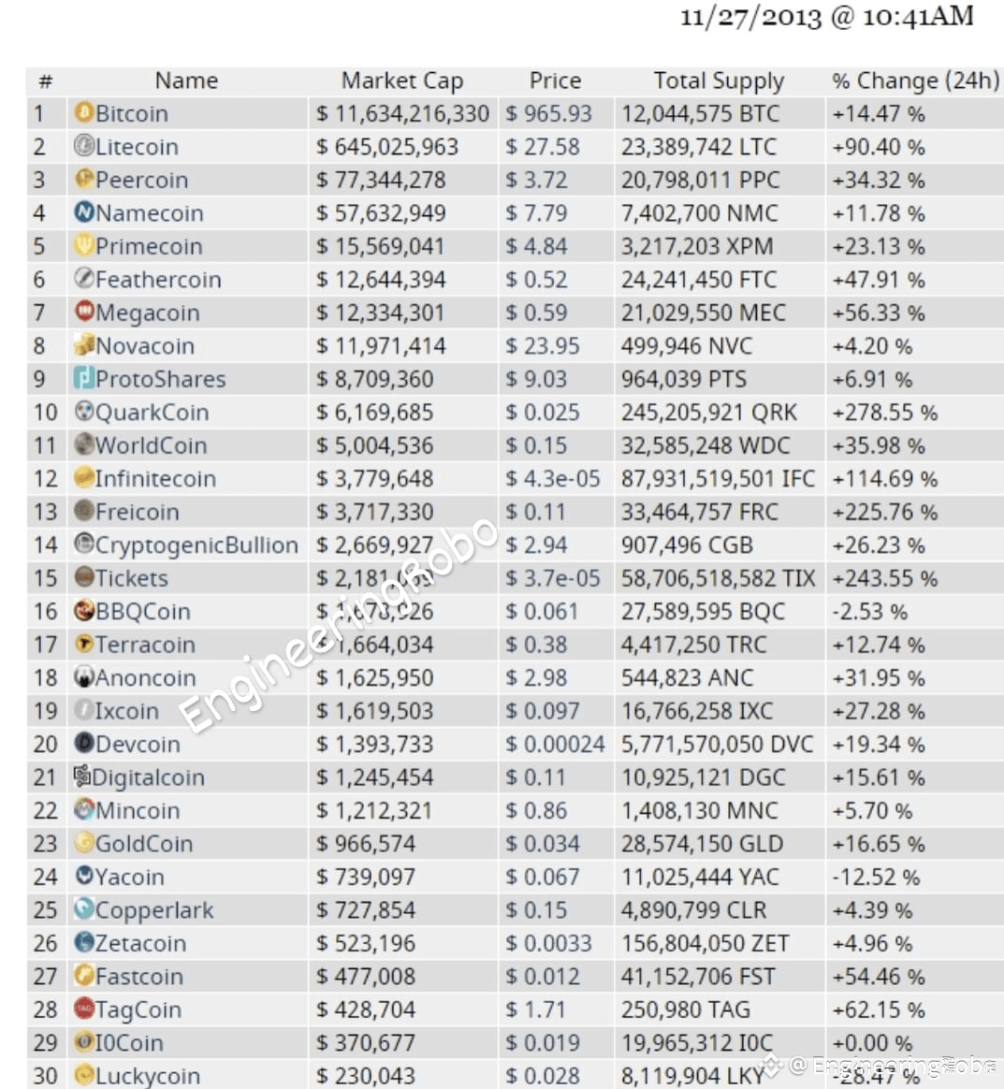Open the Litecoin name link
1004x1089 pixels.
tap(137, 147)
